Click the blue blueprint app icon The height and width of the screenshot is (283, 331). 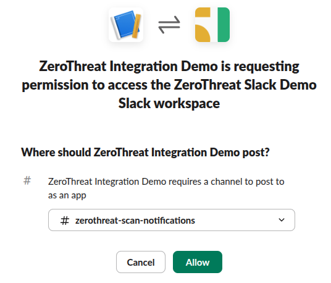tap(126, 25)
